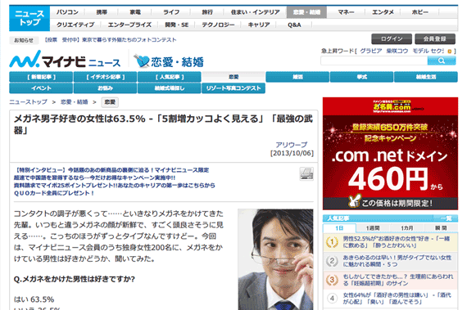Open the 外猫たちのフォトコンテスト notice link

click(111, 40)
